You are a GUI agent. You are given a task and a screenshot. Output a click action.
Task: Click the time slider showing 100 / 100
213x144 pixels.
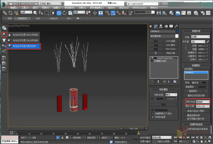pos(133,128)
